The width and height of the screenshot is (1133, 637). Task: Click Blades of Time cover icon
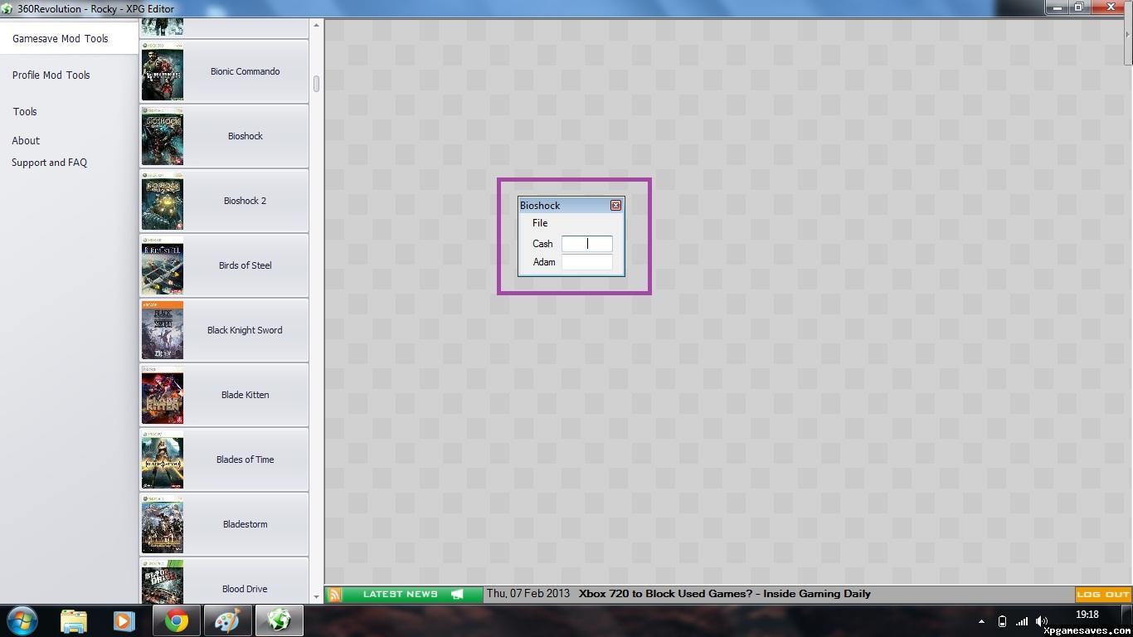[x=162, y=460]
